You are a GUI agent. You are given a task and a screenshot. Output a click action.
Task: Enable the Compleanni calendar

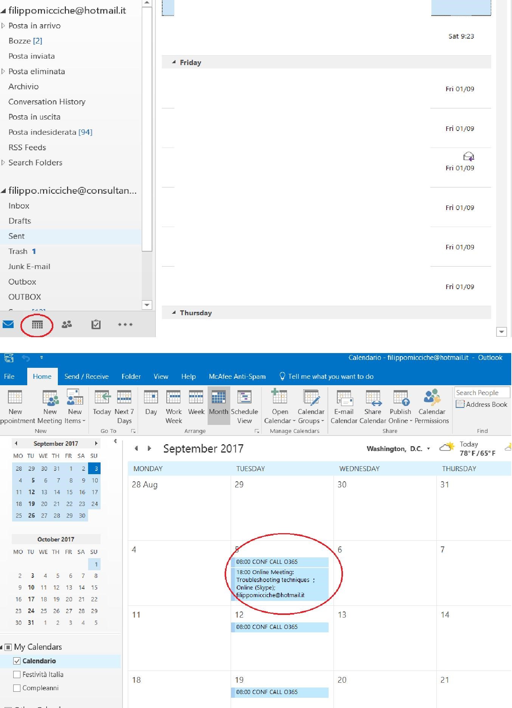(17, 688)
